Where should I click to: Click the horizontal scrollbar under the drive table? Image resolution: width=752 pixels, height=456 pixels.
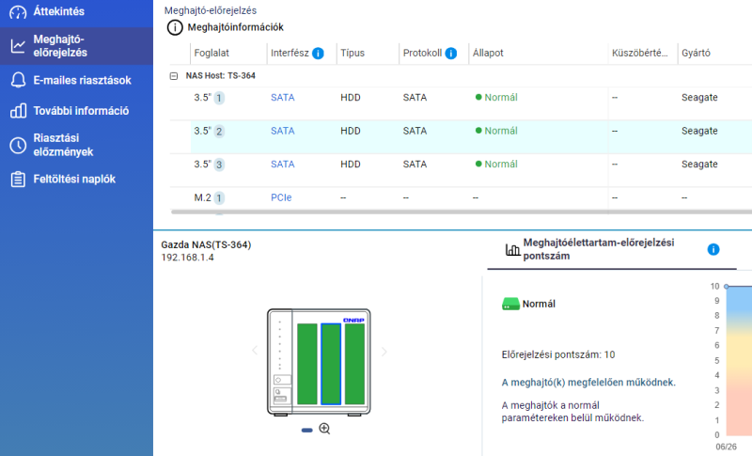pos(462,212)
